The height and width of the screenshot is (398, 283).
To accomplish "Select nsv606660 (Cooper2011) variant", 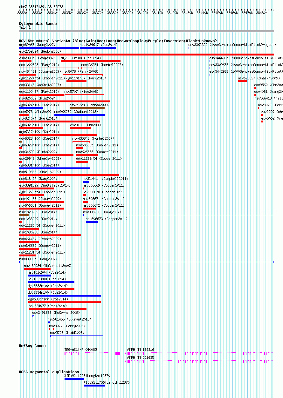I will [40, 246].
